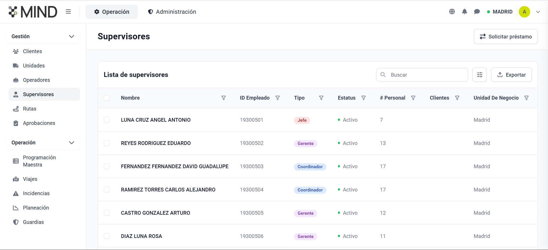Open supervisor DIAZ LUNA ROSA
Image resolution: width=548 pixels, height=250 pixels.
pos(141,236)
